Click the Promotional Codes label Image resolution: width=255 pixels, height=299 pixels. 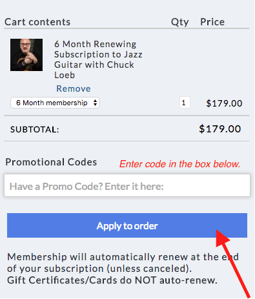click(x=51, y=162)
